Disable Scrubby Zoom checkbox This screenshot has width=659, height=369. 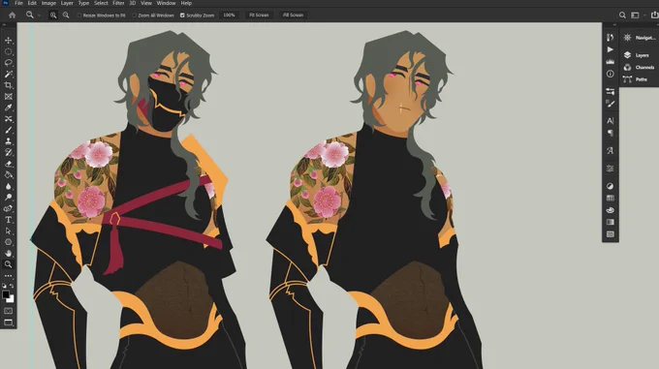point(182,15)
